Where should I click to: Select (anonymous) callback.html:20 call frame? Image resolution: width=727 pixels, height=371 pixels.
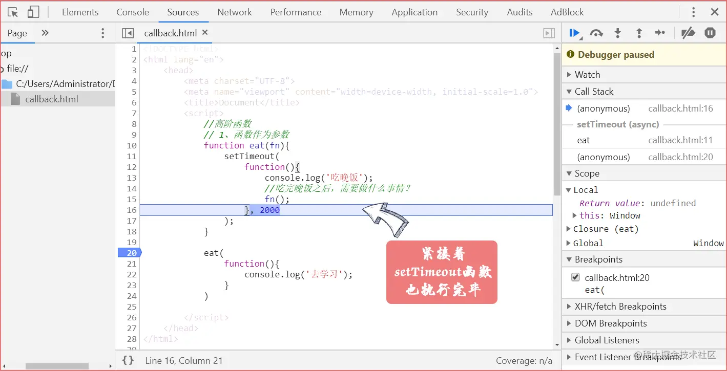(x=645, y=157)
